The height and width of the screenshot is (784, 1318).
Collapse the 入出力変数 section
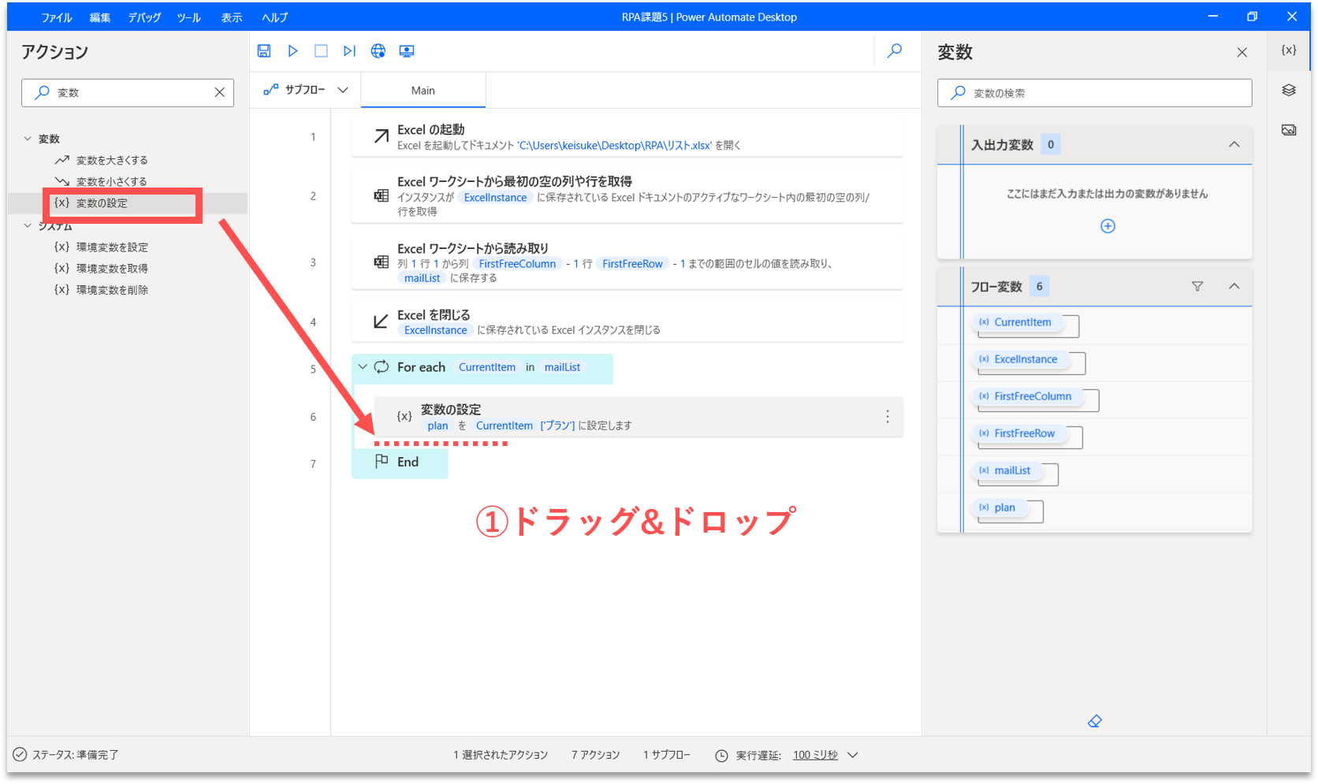(1234, 144)
